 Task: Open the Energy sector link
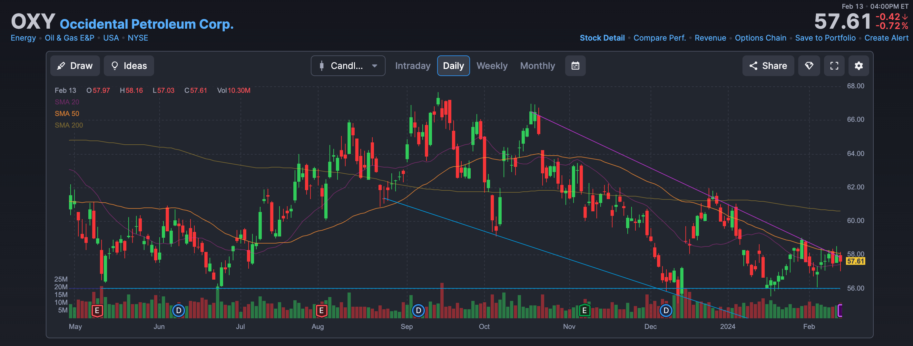click(23, 38)
